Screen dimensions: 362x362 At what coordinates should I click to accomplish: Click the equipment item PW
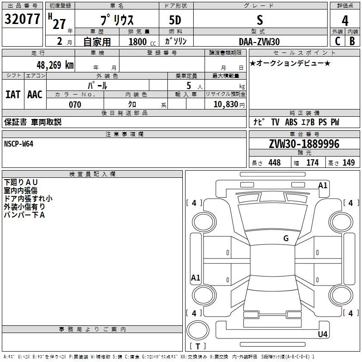pos(335,122)
